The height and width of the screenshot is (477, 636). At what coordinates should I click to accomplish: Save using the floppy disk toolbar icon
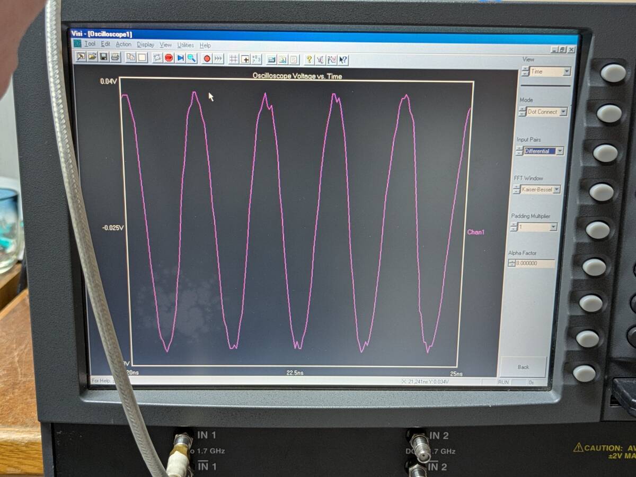pos(104,58)
